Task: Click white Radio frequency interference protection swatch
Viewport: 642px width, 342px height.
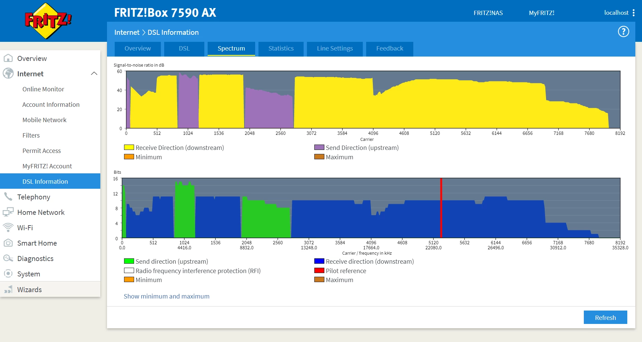Action: coord(129,270)
